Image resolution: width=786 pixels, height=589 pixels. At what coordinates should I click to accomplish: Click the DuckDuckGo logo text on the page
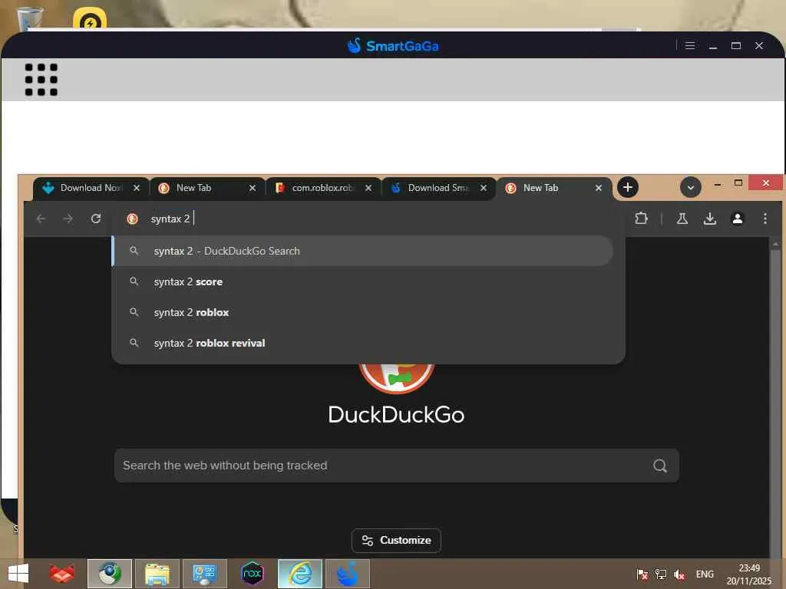[396, 415]
